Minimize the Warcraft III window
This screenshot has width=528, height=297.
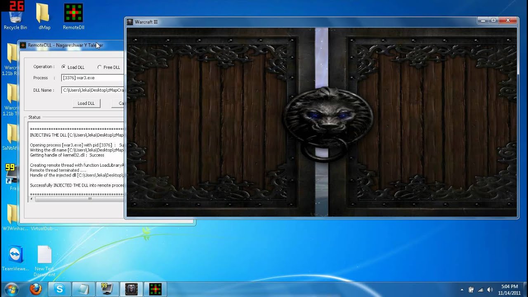point(483,20)
